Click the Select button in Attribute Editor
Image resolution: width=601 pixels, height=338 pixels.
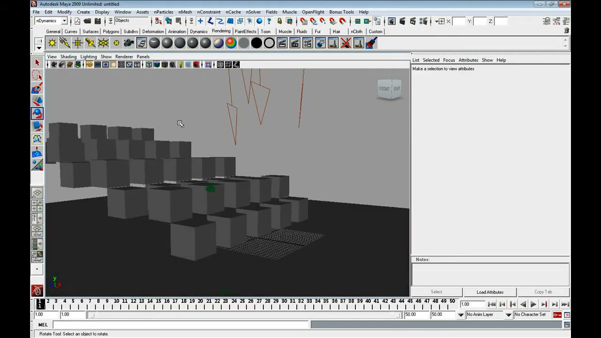(436, 292)
